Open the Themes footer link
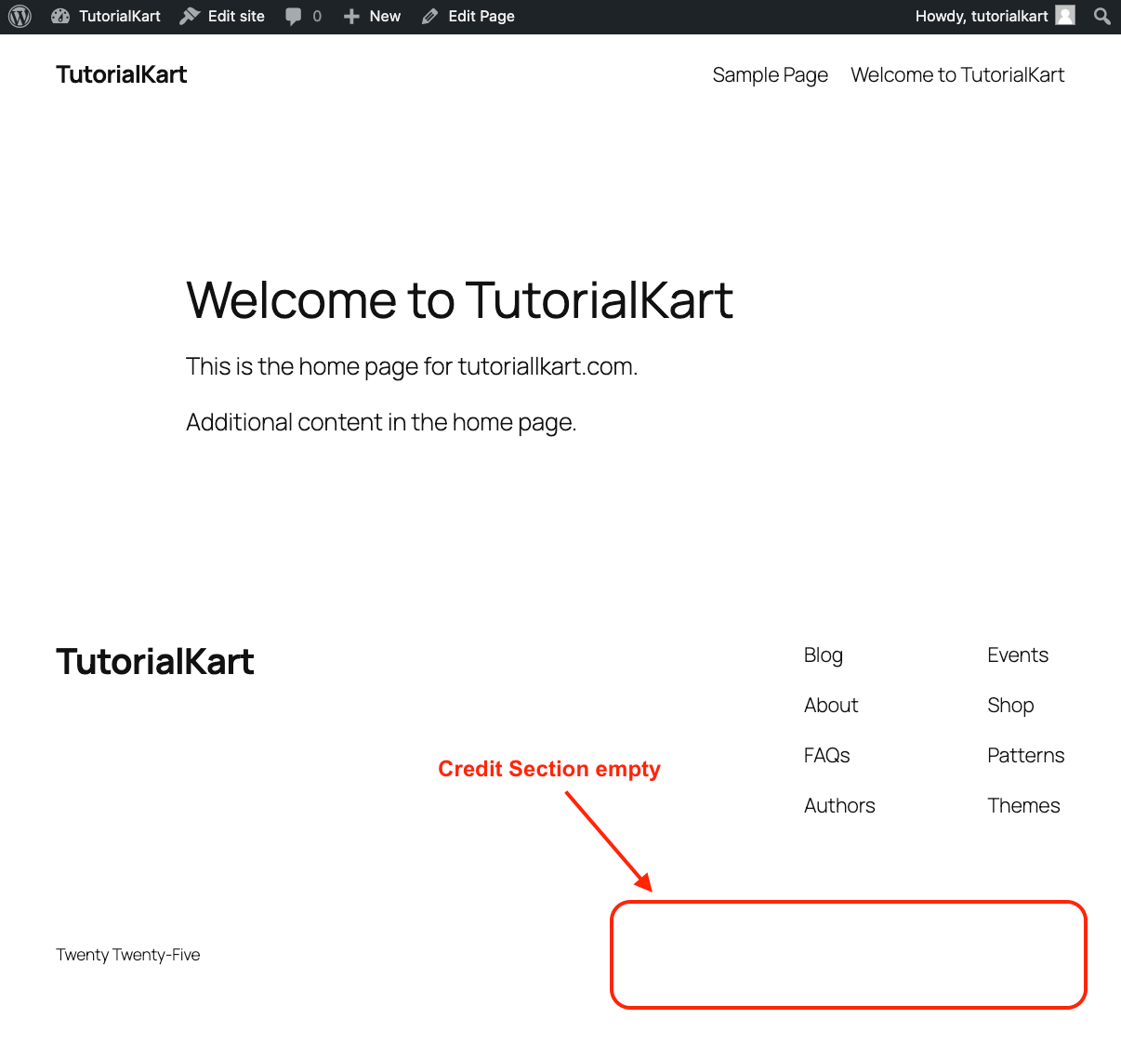Viewport: 1121px width, 1045px height. (1023, 805)
